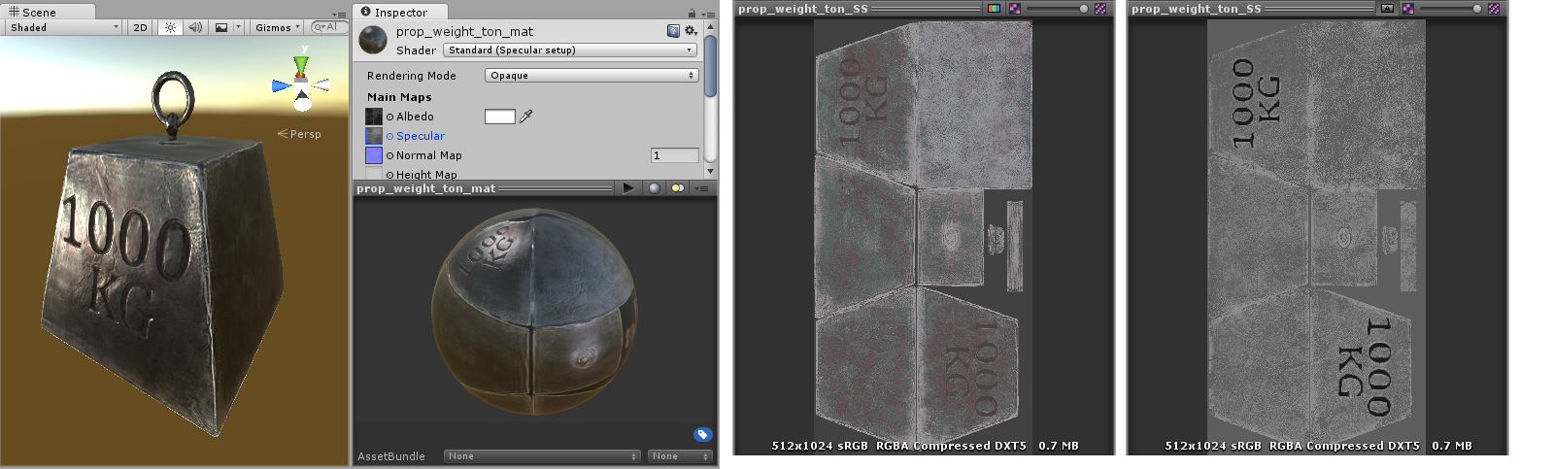Image resolution: width=1554 pixels, height=469 pixels.
Task: Click the blue asset label tag icon
Action: pos(702,434)
